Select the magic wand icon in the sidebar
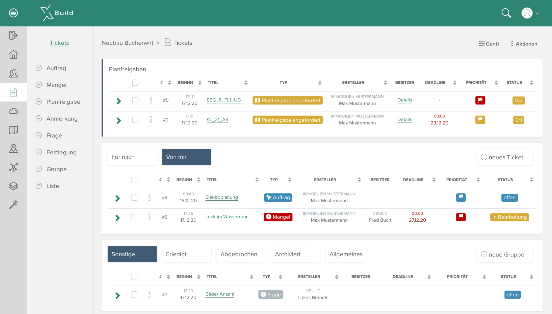Image resolution: width=552 pixels, height=314 pixels. coord(13,204)
